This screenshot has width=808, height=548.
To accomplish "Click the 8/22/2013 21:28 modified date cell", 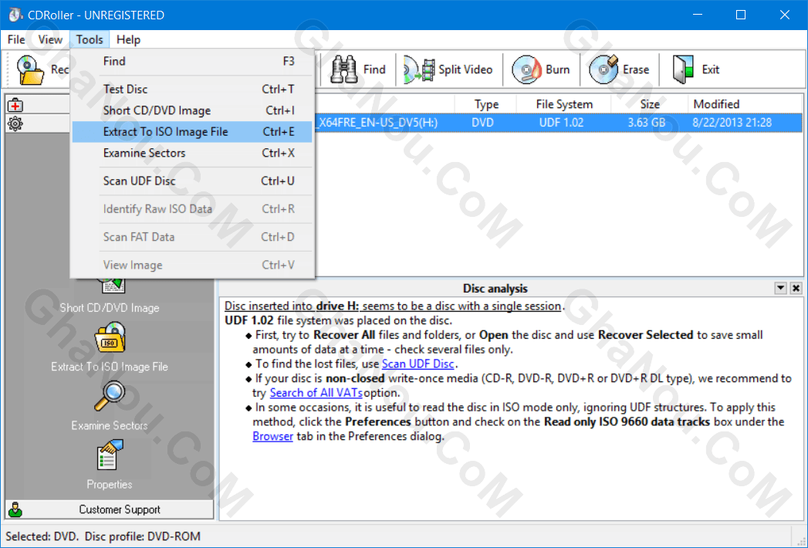I will (x=732, y=123).
